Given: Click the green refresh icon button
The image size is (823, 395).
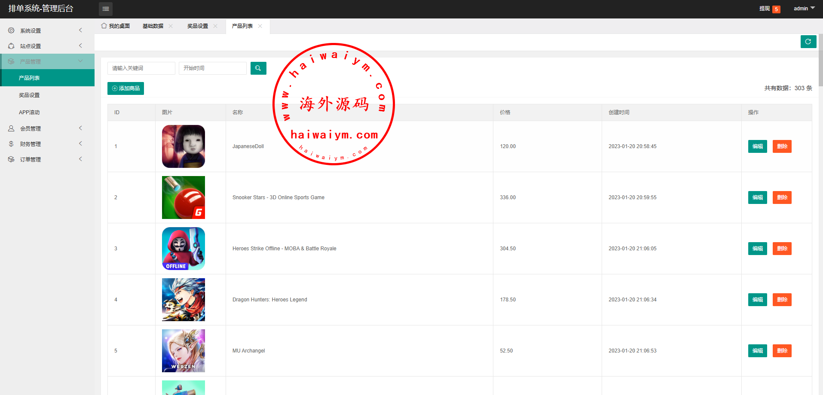Looking at the screenshot, I should coord(808,42).
